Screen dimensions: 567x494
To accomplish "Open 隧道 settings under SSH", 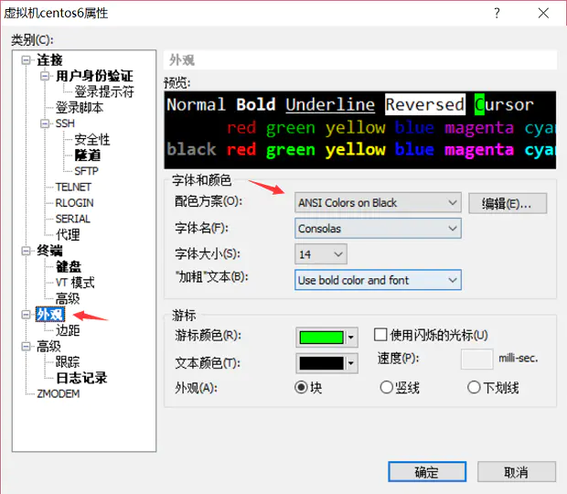I will coord(88,156).
